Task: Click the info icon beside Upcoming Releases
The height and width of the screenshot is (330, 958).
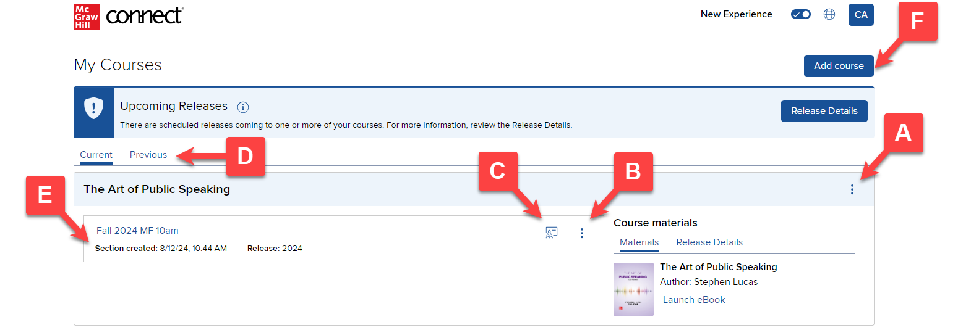Action: click(x=243, y=107)
